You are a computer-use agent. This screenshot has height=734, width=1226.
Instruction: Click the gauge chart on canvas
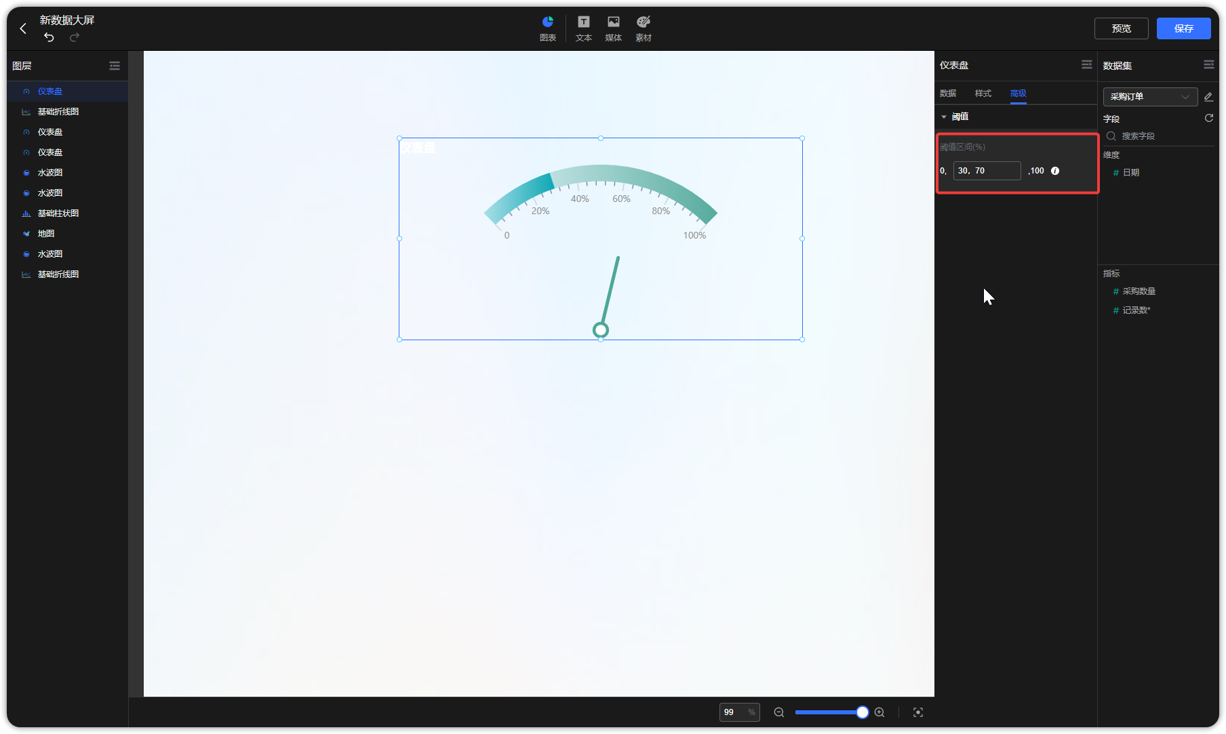601,239
